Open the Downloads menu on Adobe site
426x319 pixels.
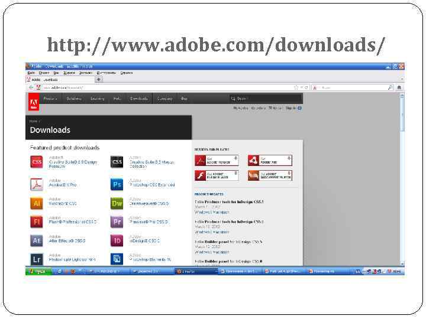pos(139,99)
